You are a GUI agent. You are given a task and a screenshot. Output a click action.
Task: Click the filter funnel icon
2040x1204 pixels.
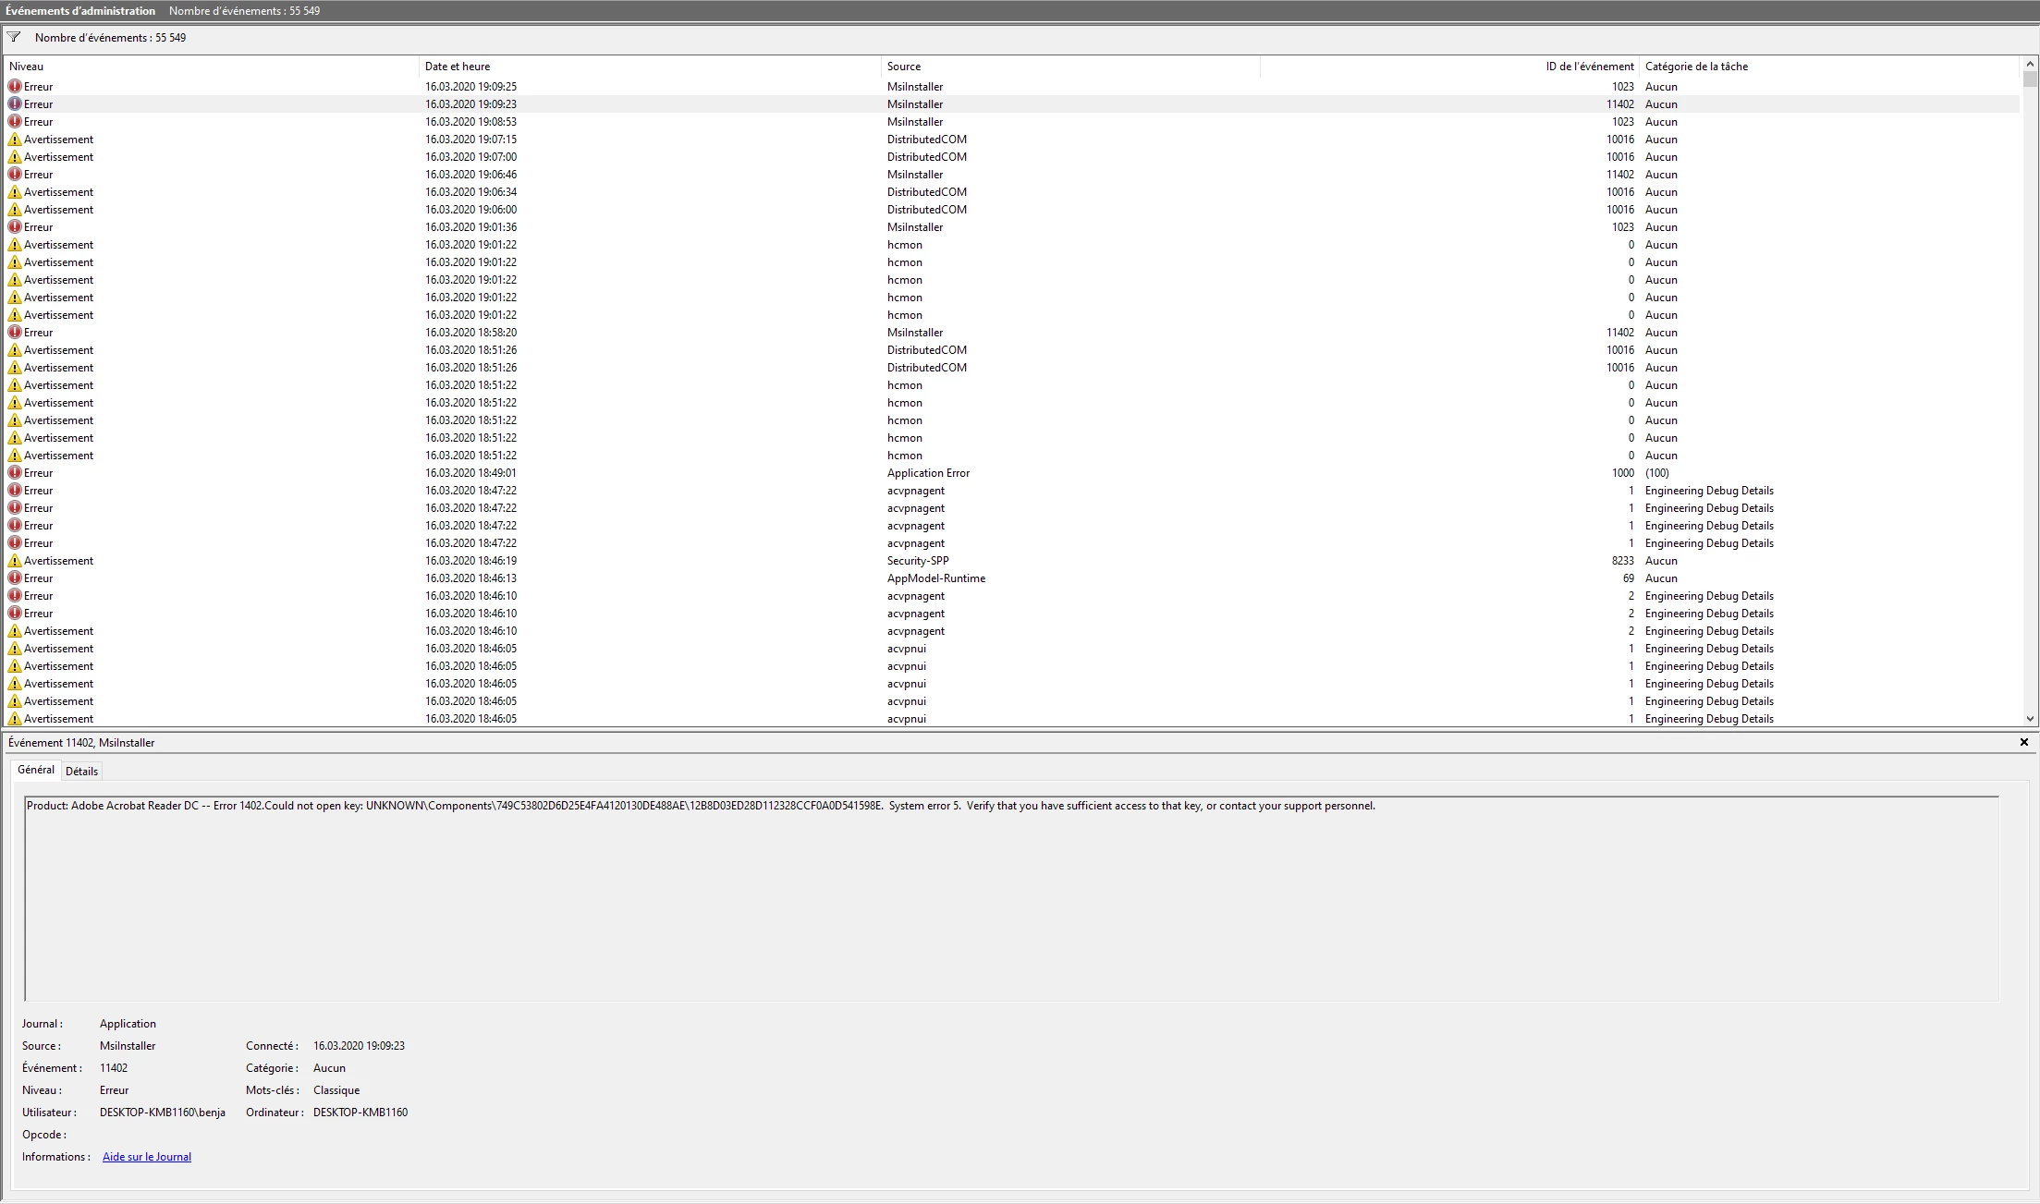pos(14,38)
